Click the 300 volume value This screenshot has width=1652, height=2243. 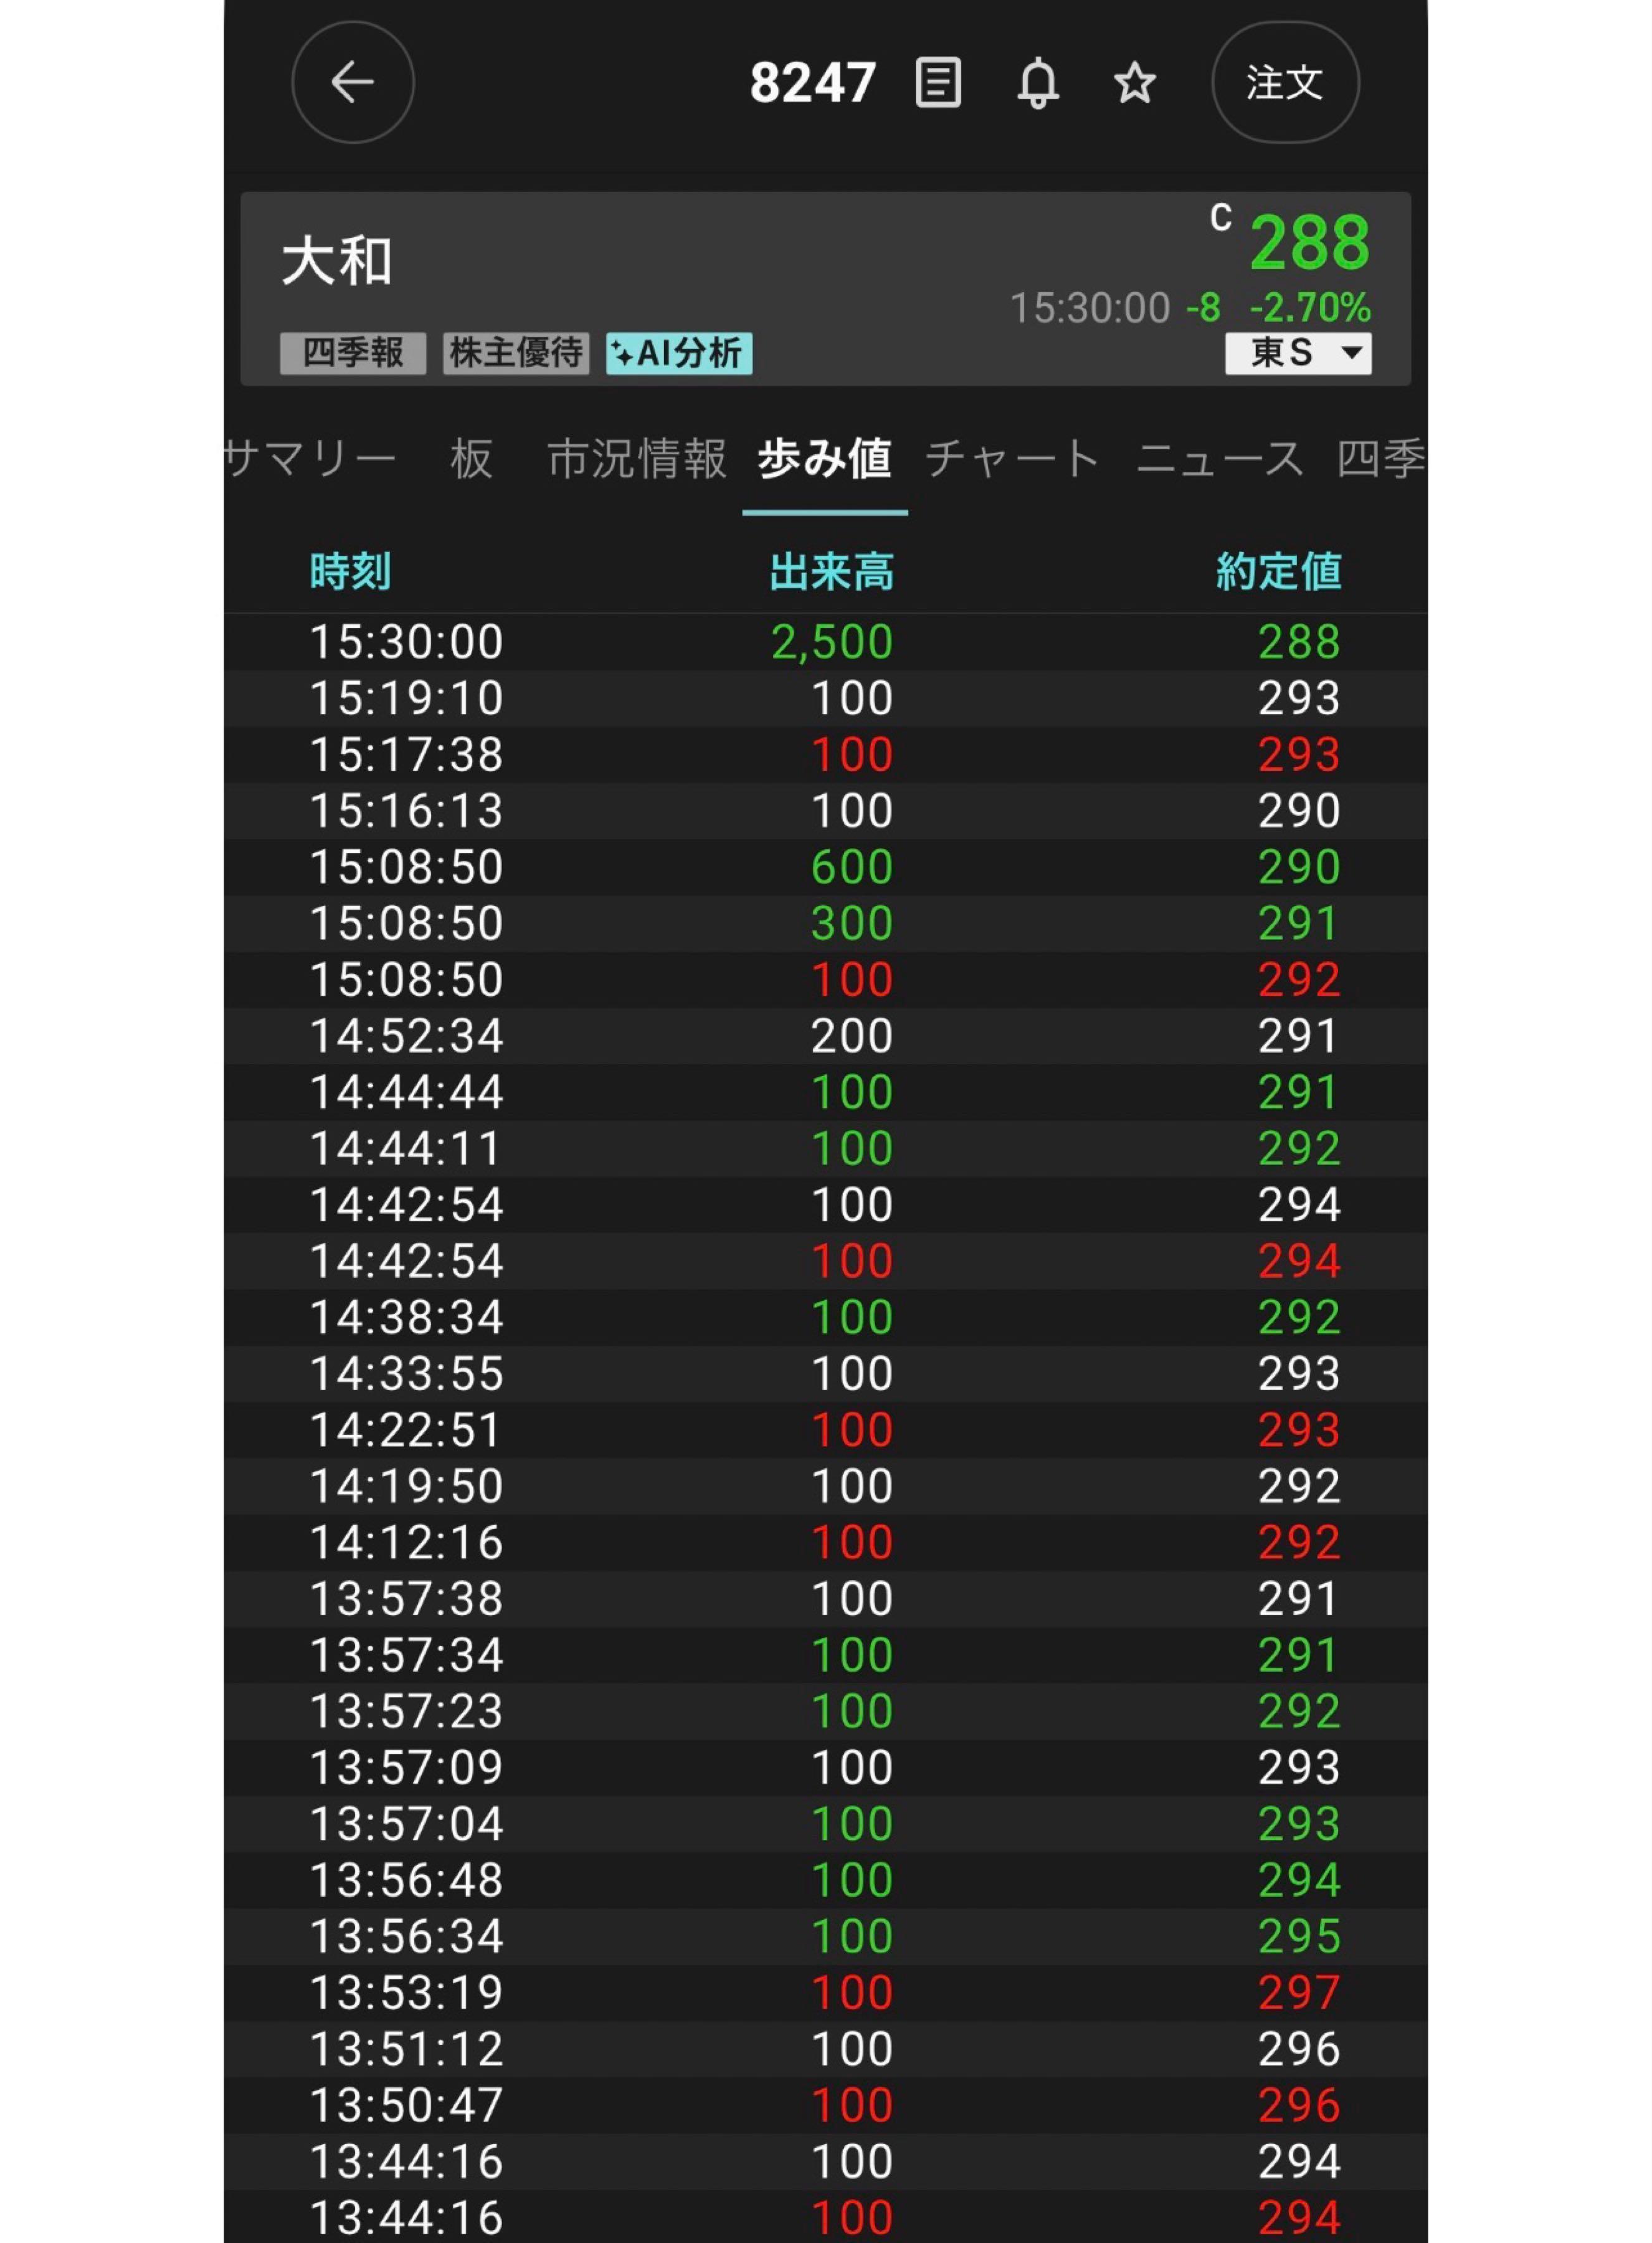852,923
